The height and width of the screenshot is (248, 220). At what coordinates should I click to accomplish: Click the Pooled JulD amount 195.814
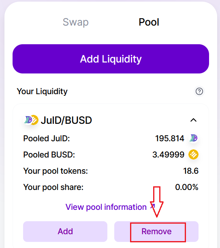170,138
